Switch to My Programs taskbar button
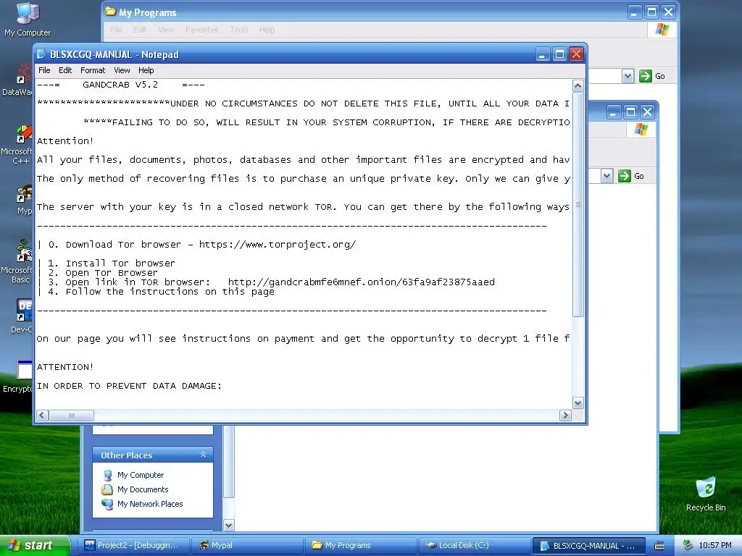742x556 pixels. pos(361,545)
